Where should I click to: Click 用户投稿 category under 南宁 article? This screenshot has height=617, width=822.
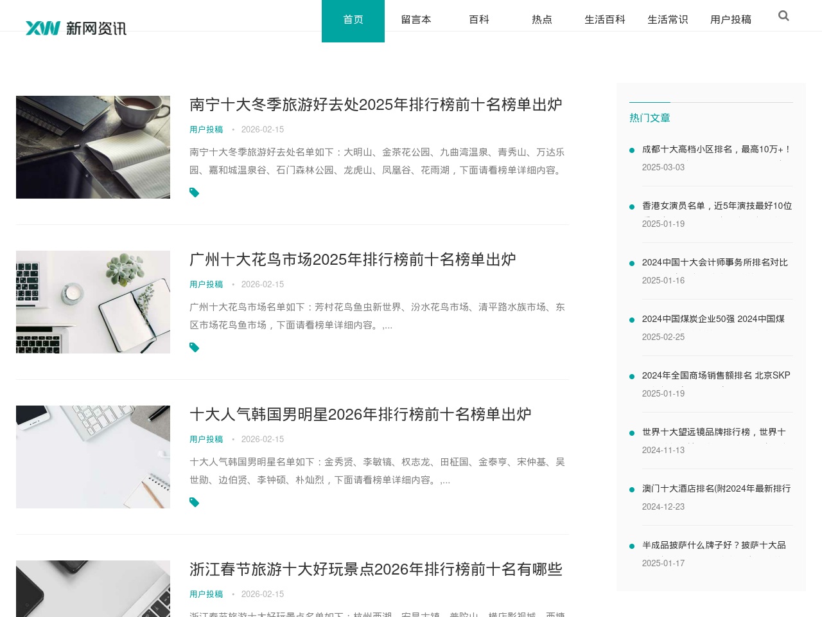pos(206,130)
